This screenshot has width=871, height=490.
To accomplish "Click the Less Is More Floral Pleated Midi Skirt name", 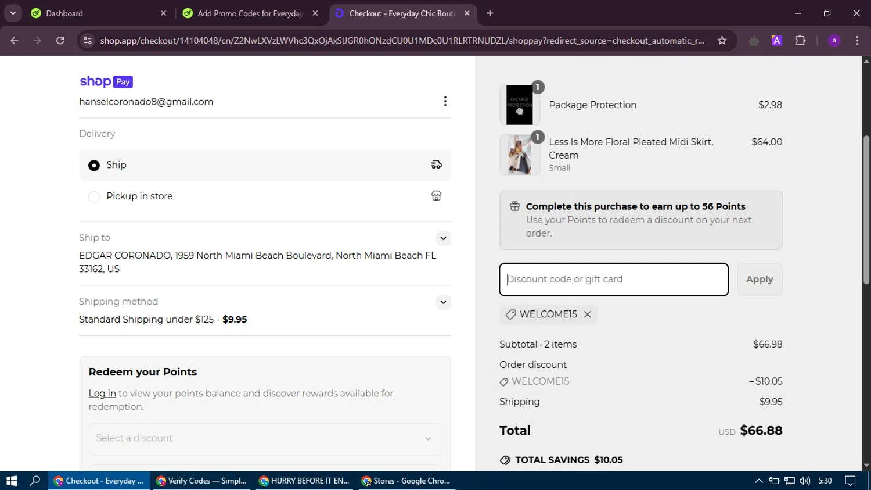I will pyautogui.click(x=631, y=149).
